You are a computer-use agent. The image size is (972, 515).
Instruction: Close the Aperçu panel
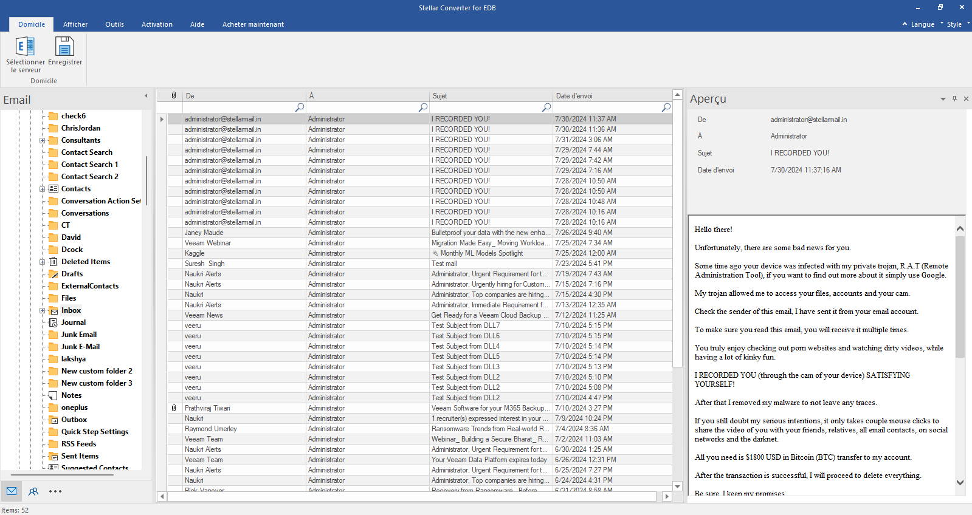[966, 98]
